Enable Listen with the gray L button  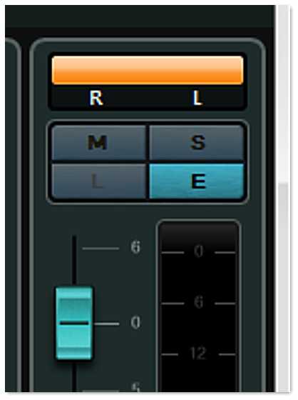click(98, 181)
